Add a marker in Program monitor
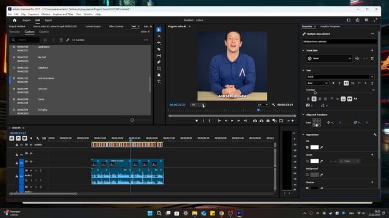 [x=196, y=121]
